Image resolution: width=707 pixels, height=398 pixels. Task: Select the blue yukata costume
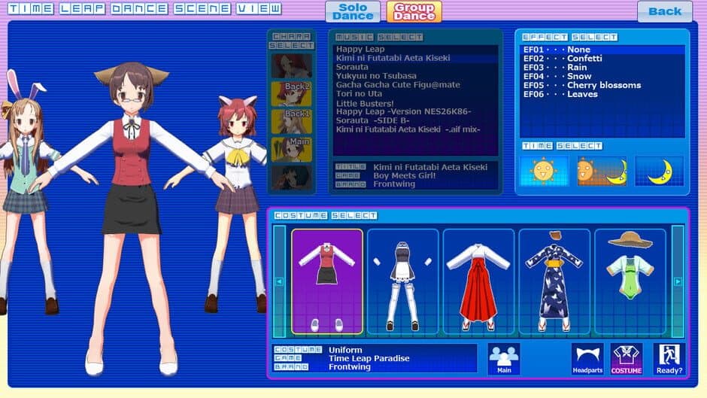[554, 281]
